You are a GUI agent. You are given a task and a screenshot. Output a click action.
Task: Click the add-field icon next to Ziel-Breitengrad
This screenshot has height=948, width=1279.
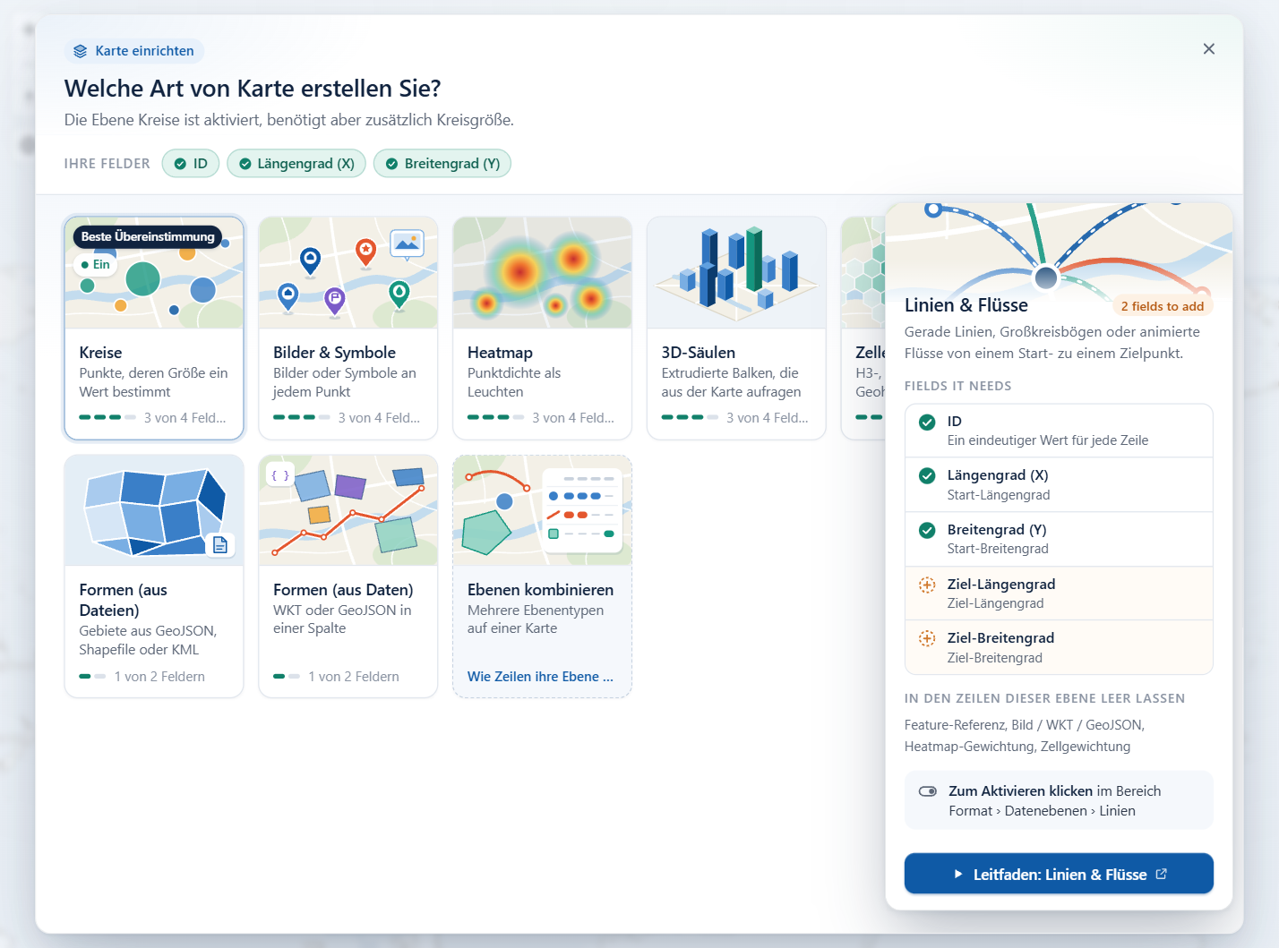click(927, 638)
